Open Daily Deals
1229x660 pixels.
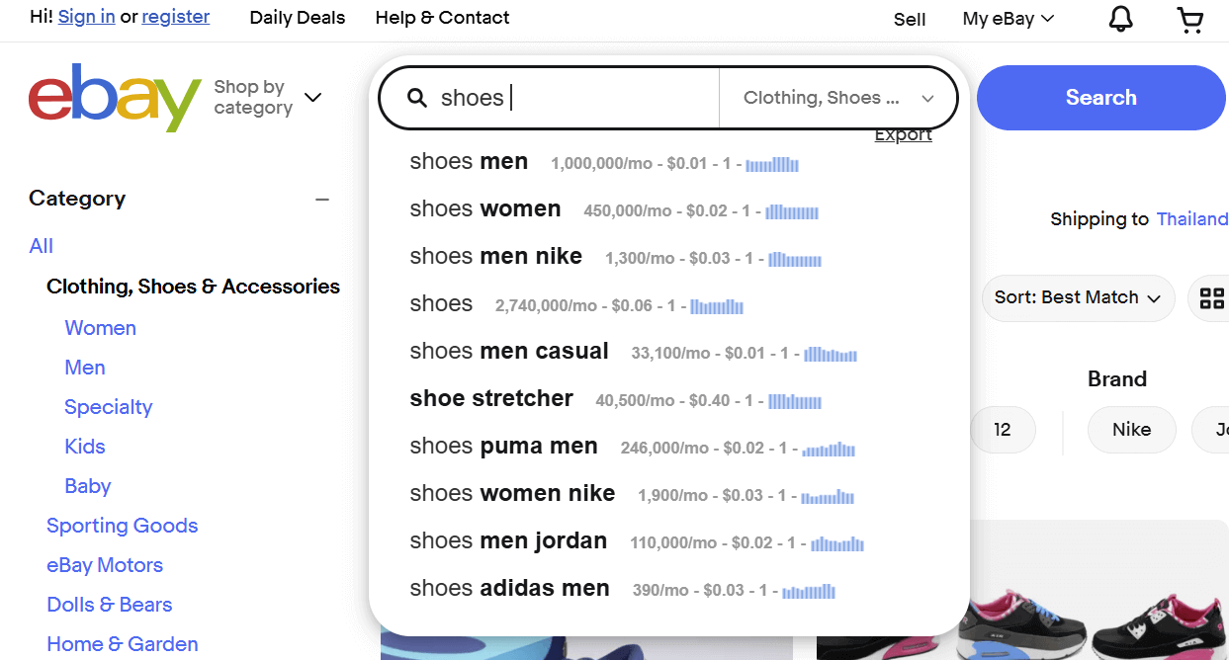pos(298,18)
